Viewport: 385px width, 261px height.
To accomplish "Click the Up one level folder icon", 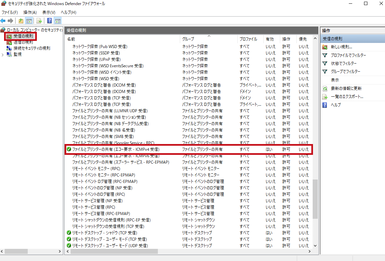I will (21, 21).
